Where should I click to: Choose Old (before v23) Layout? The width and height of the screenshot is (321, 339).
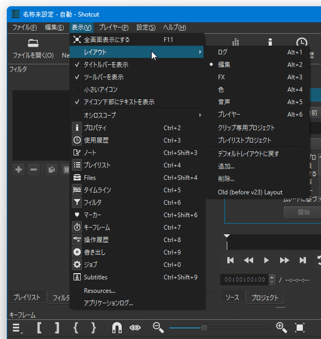tap(258, 192)
